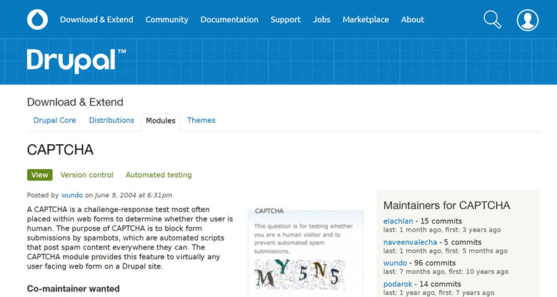Open the Support navigation link
Image resolution: width=557 pixels, height=297 pixels.
pyautogui.click(x=286, y=20)
